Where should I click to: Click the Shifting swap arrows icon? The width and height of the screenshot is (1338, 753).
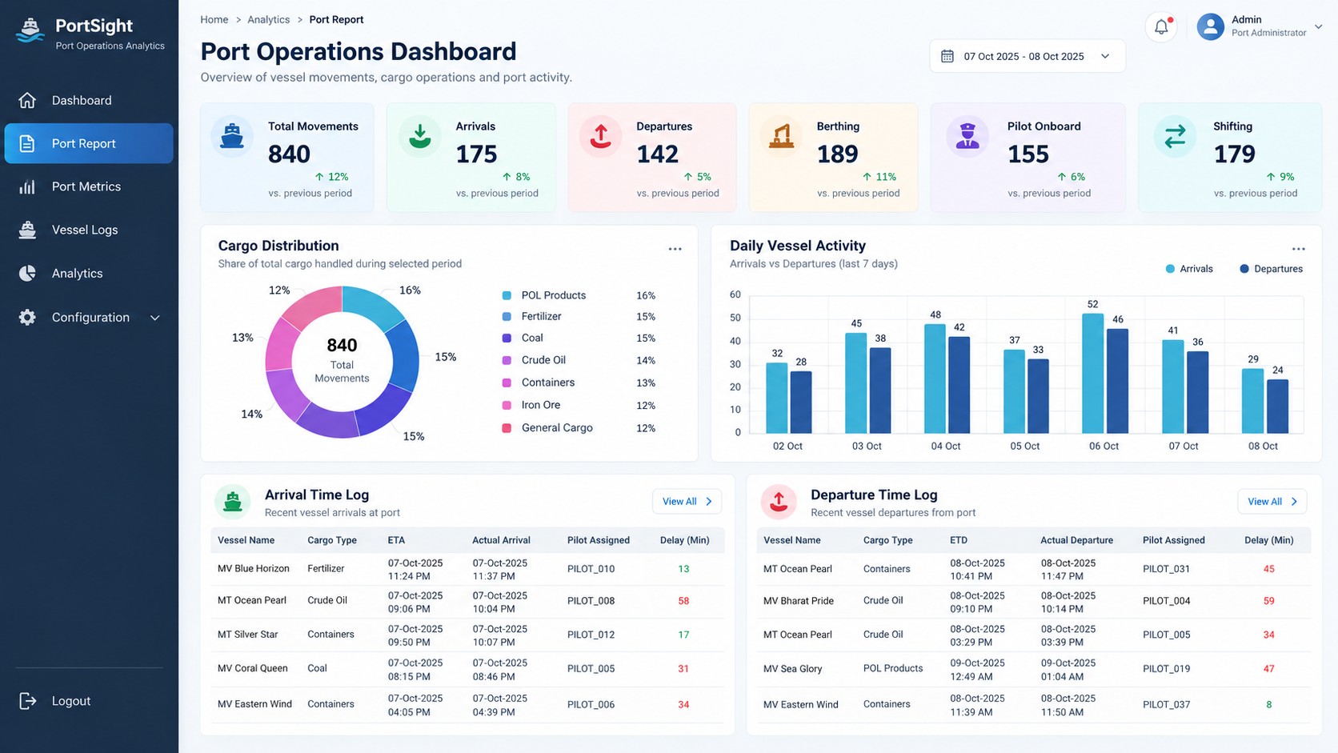[1175, 136]
